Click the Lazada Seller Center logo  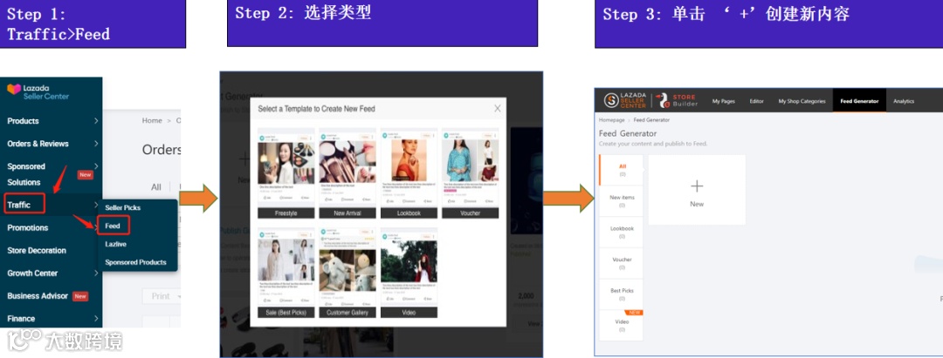point(38,91)
